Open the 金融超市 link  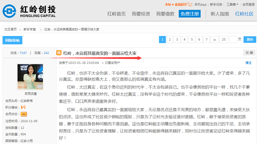pyautogui.click(x=181, y=5)
